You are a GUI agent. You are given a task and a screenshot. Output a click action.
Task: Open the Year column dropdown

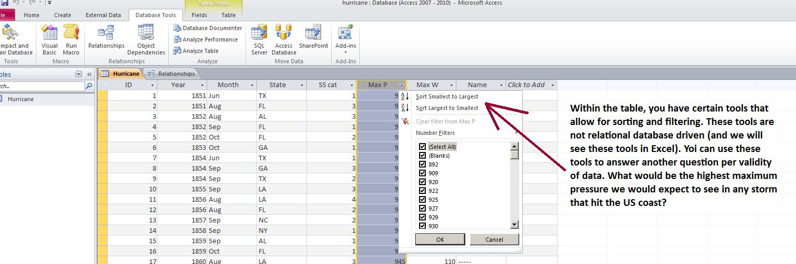click(202, 85)
